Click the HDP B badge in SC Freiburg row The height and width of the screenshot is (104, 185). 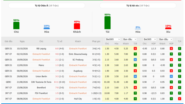point(171,60)
